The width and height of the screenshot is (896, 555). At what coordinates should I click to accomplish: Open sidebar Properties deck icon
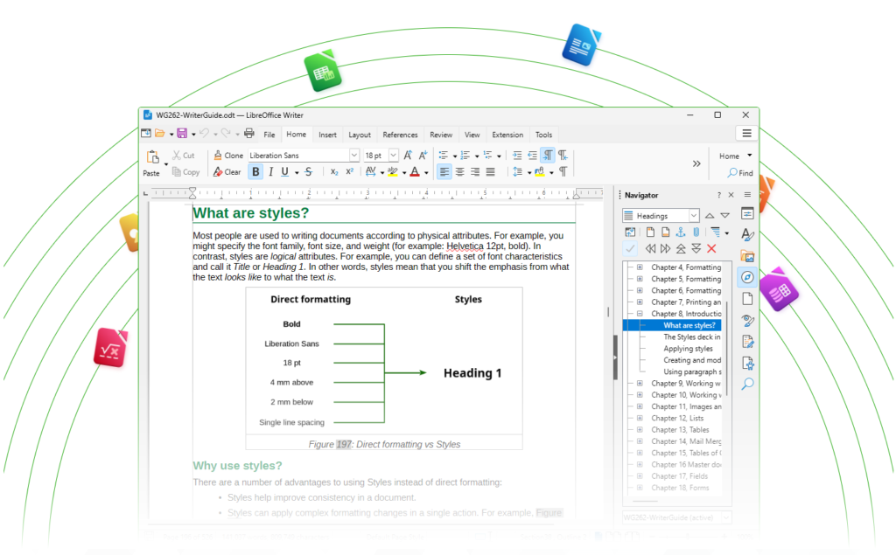[747, 213]
